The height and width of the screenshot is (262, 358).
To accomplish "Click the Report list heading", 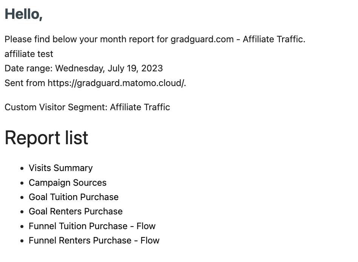I will (x=46, y=138).
